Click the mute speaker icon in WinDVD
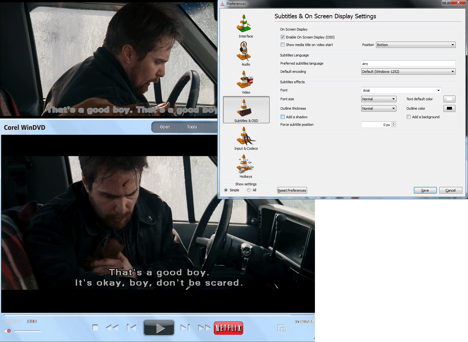 [x=8, y=331]
